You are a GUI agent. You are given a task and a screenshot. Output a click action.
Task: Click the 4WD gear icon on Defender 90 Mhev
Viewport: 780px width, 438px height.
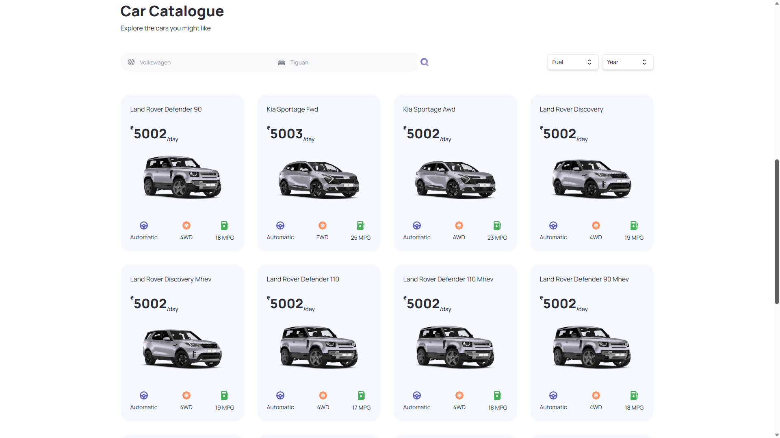point(596,395)
